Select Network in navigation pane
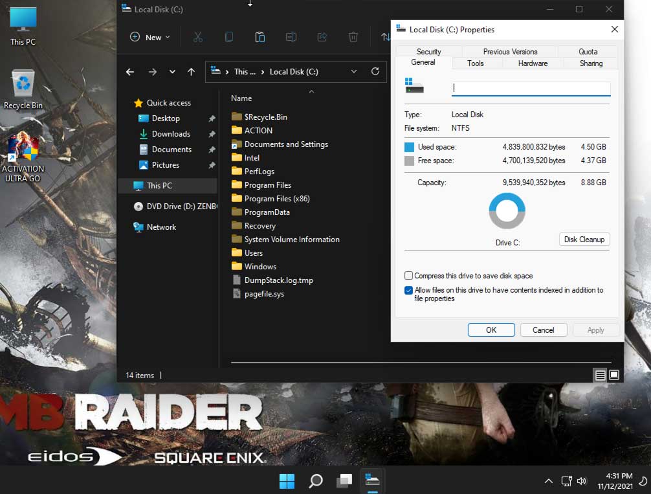This screenshot has width=651, height=494. coord(161,227)
